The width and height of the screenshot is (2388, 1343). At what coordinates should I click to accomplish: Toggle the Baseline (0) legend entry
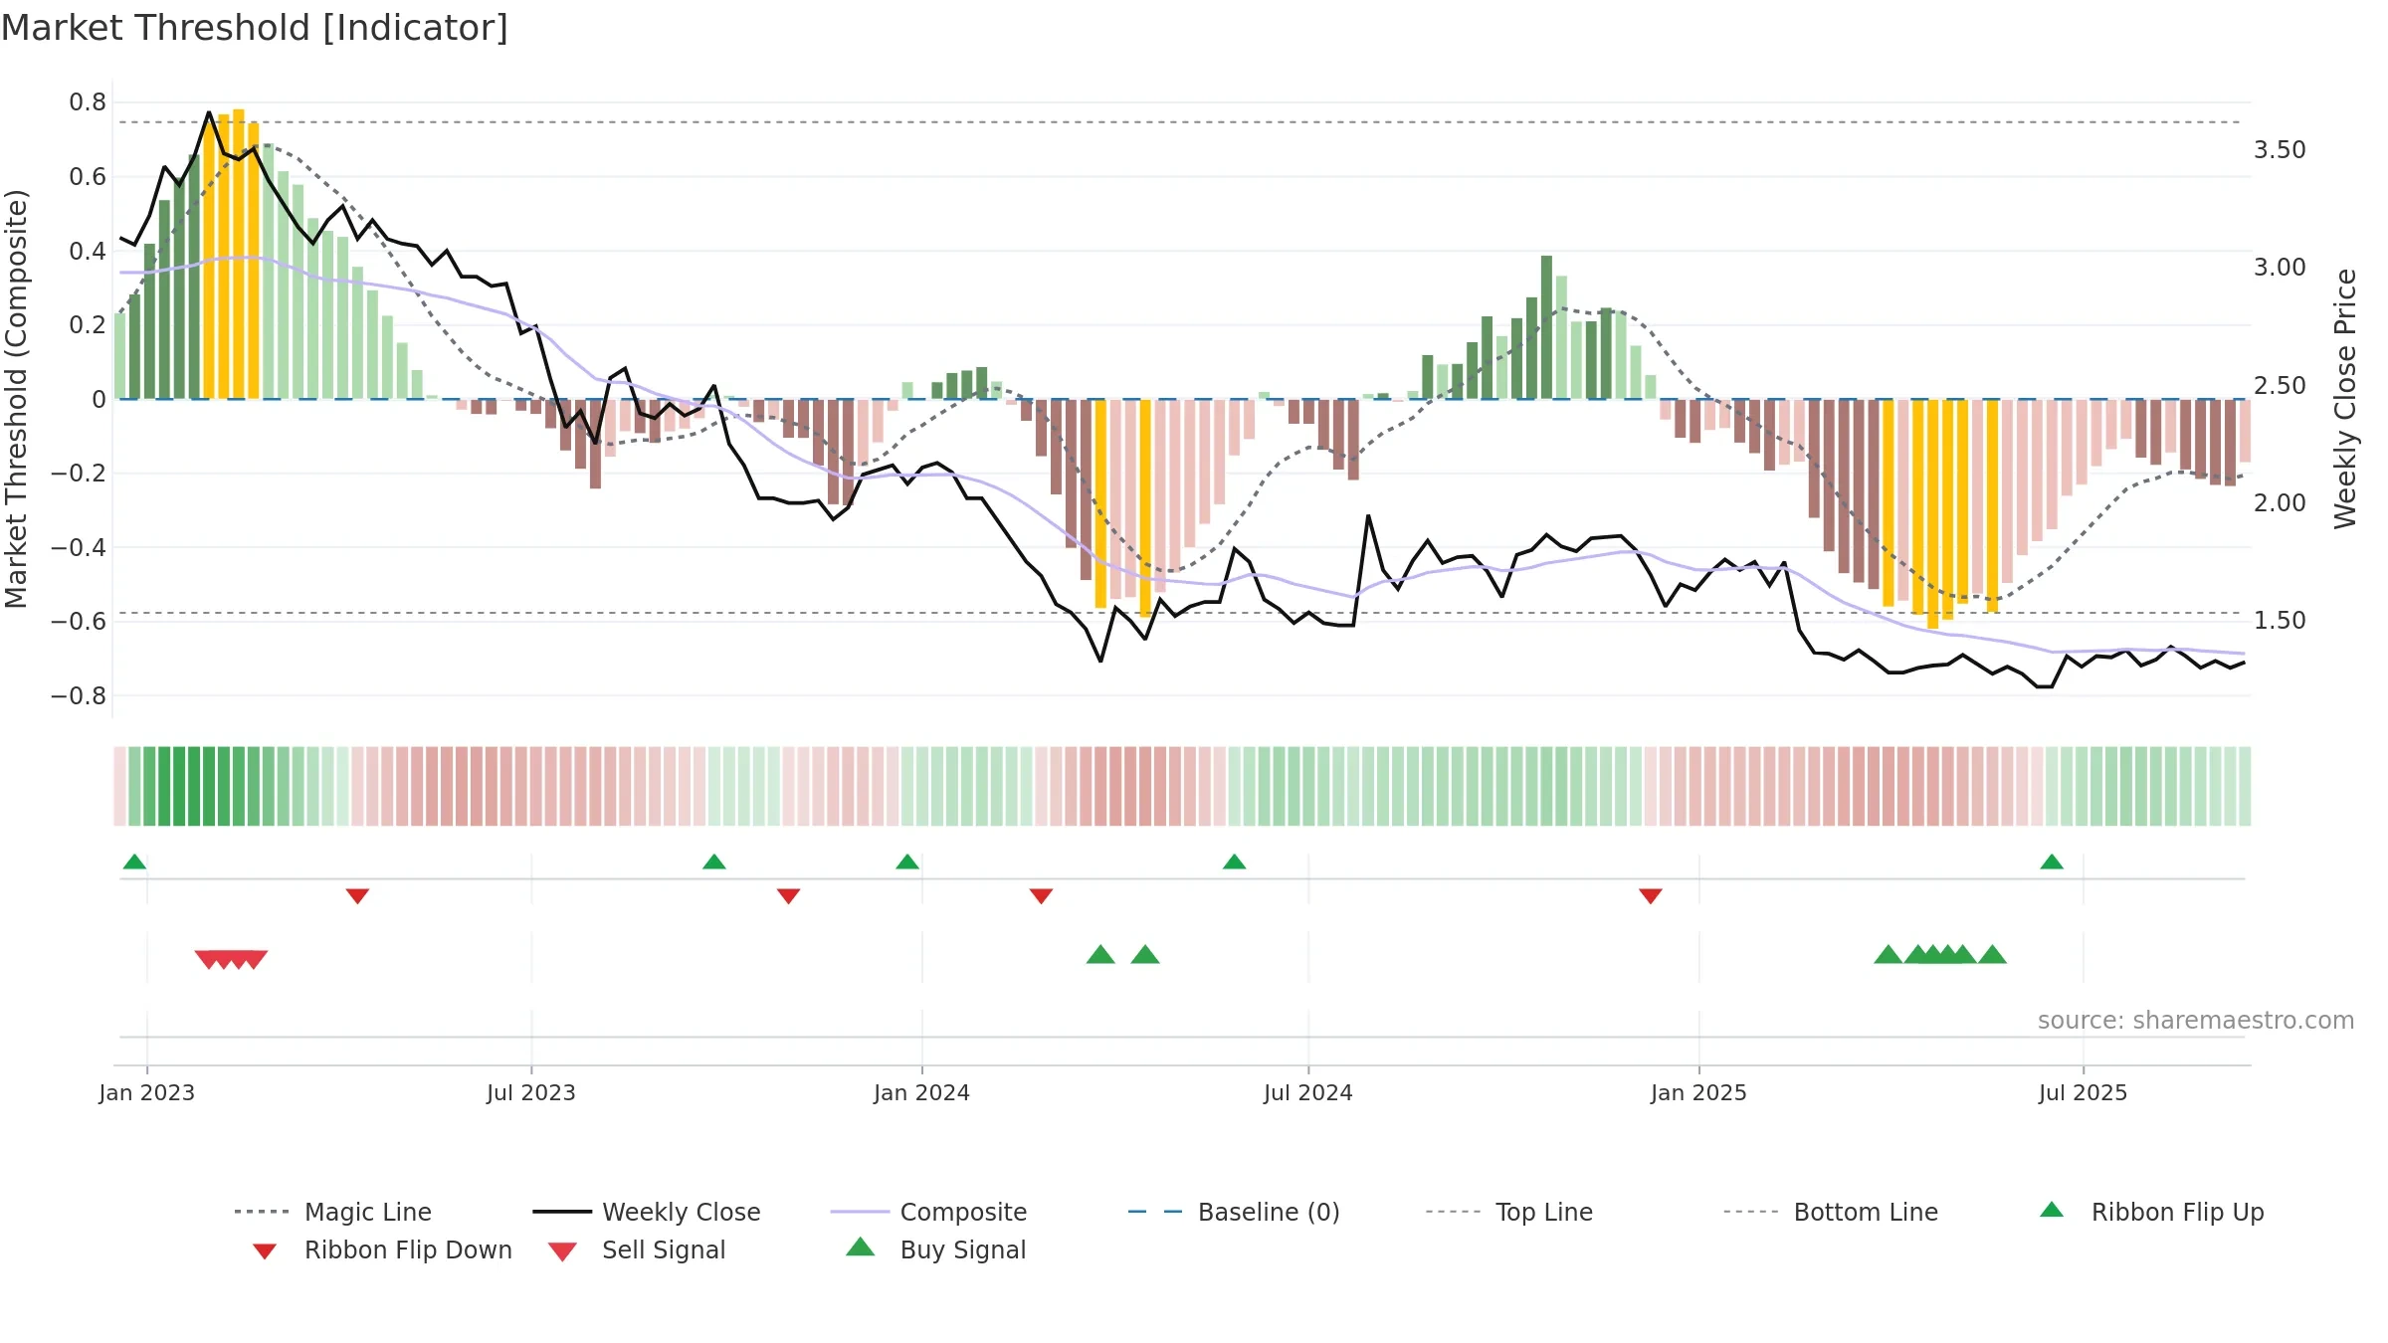pyautogui.click(x=1234, y=1212)
